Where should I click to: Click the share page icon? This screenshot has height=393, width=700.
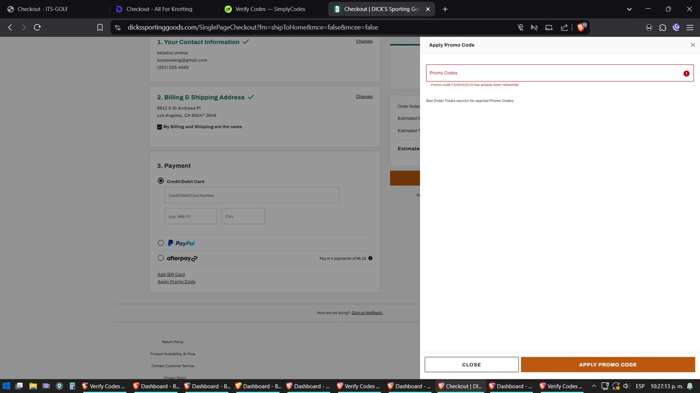564,27
